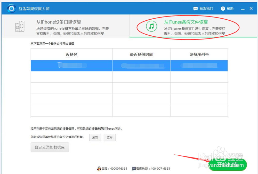Select the highlighted backup row
This screenshot has height=174, width=258.
(129, 66)
